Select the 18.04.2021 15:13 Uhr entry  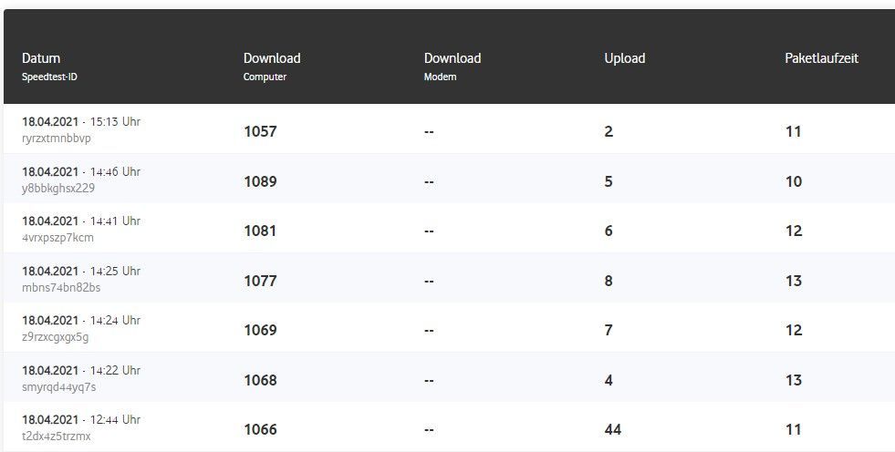(81, 122)
